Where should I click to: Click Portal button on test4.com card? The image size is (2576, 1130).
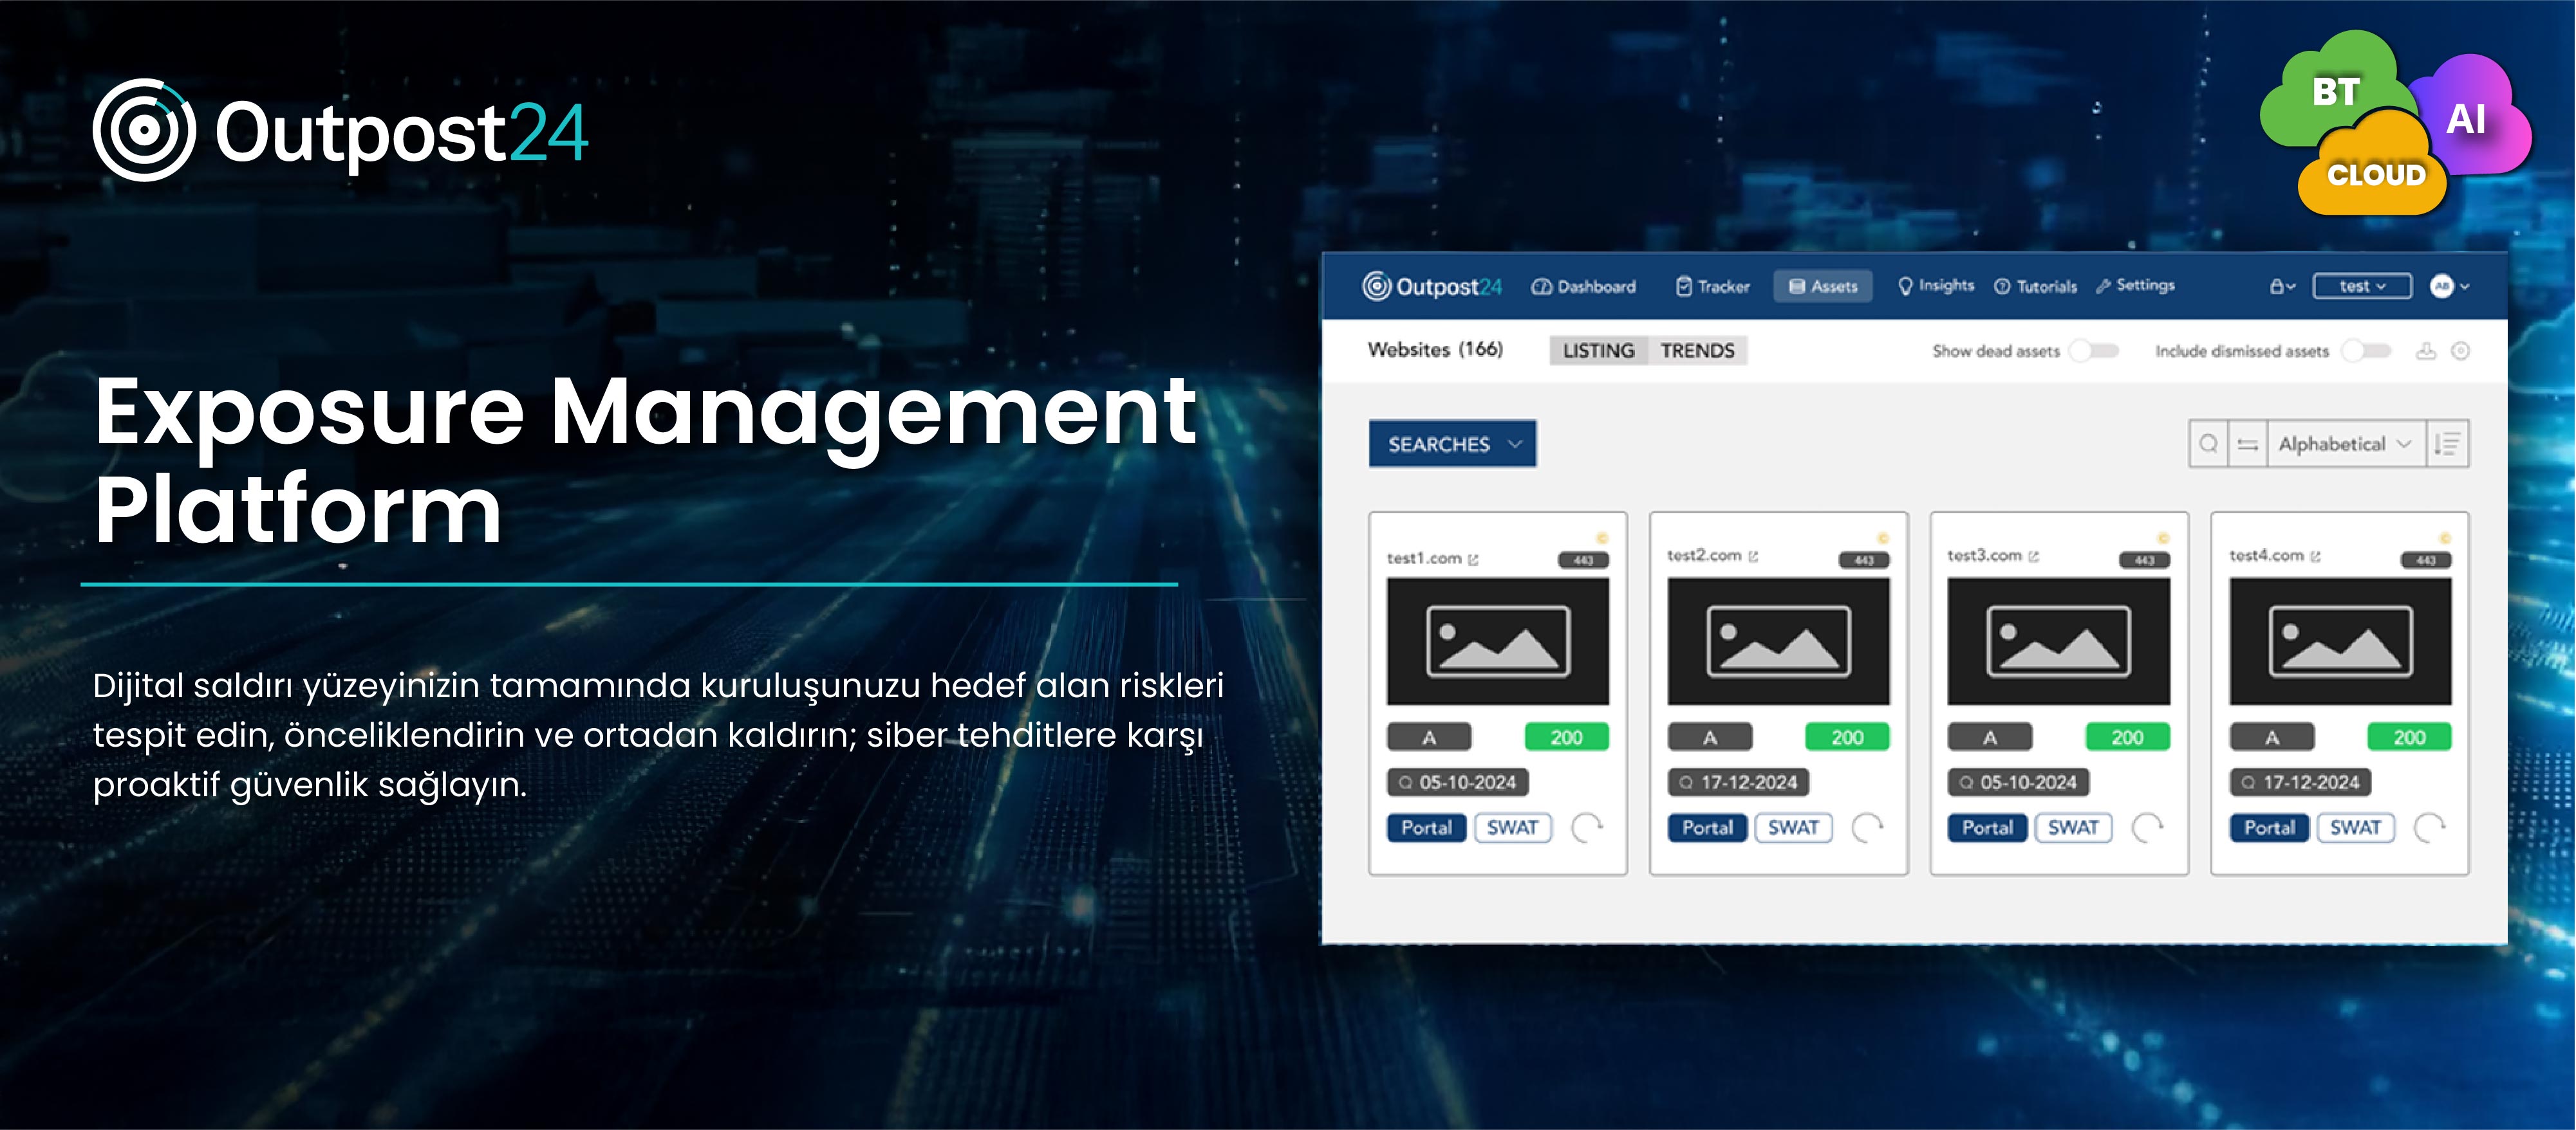tap(2269, 828)
